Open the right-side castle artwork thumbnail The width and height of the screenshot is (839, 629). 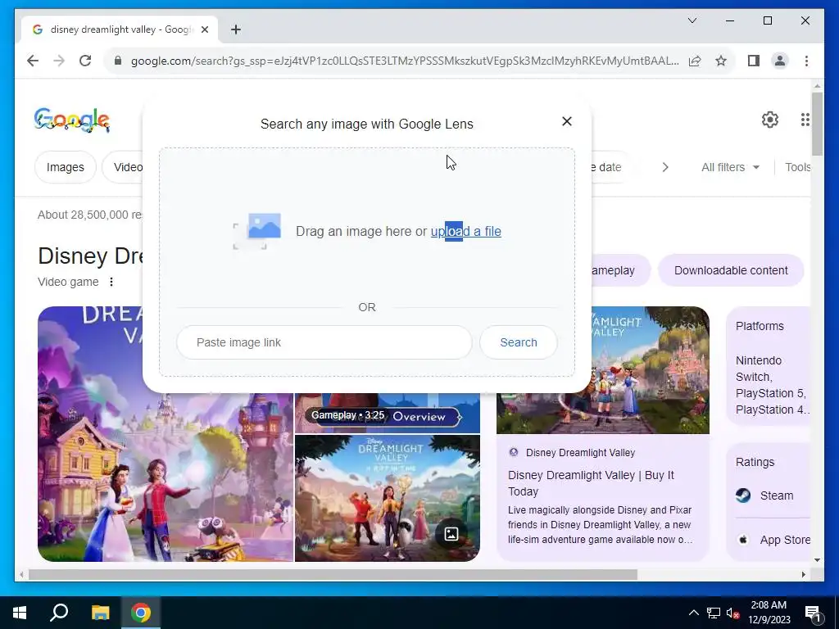[650, 370]
